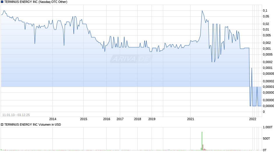Click the chart title TERMINUS ENERGY INC (Nasdaq OTC Other)

point(36,2)
